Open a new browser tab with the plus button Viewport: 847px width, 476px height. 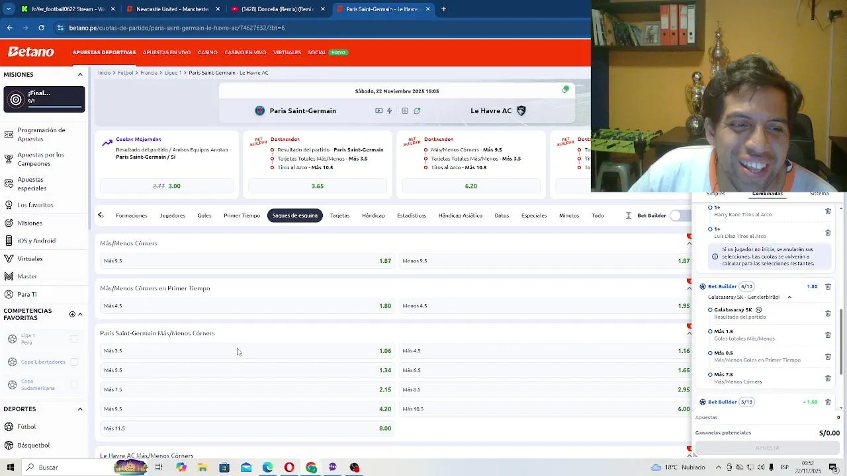(x=443, y=9)
